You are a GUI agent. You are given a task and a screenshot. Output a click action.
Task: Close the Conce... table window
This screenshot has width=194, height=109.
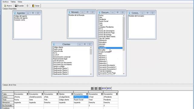[152, 13]
